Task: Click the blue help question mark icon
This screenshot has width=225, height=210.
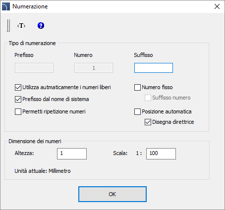Action: 41,26
